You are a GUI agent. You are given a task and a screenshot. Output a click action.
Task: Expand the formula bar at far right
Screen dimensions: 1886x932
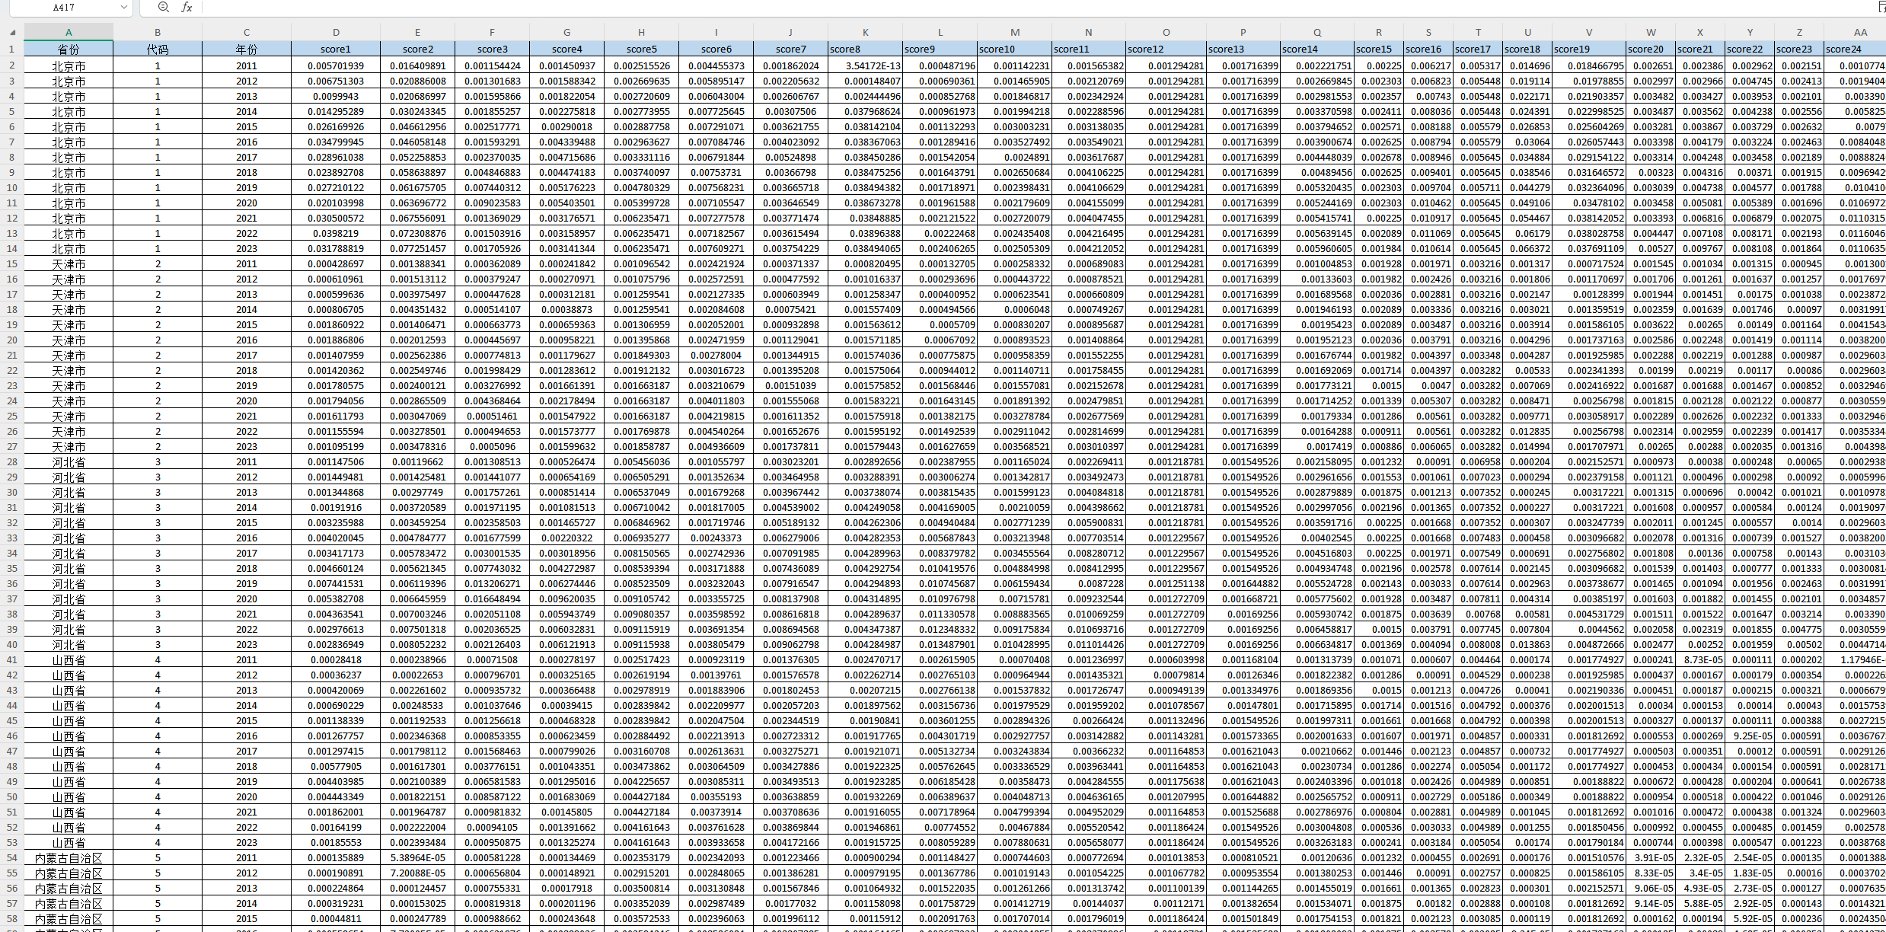tap(1881, 7)
